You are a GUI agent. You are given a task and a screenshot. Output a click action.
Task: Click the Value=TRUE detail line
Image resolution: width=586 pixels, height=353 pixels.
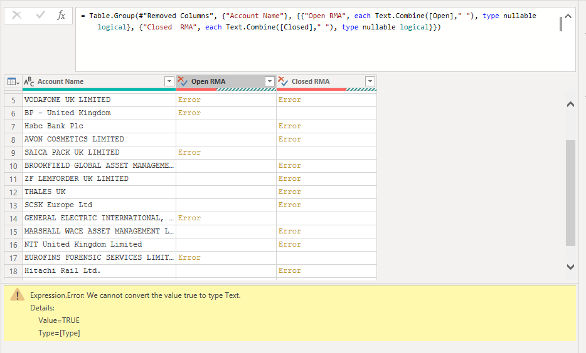(x=59, y=320)
